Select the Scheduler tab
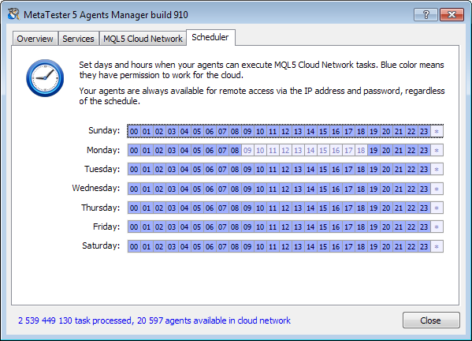The height and width of the screenshot is (341, 472). [210, 37]
